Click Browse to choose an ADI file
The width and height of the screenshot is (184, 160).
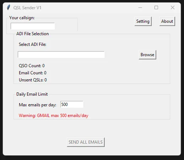point(147,55)
